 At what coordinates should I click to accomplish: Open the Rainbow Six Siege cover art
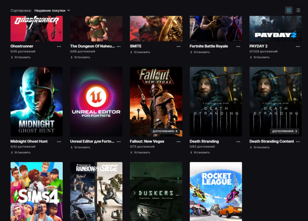pyautogui.click(x=96, y=192)
